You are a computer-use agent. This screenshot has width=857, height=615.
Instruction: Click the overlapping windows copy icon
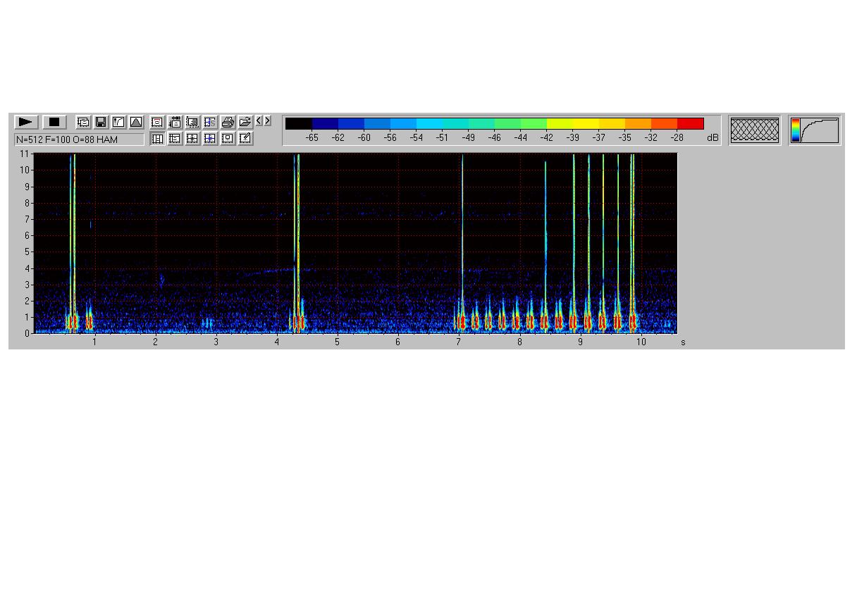coord(83,122)
